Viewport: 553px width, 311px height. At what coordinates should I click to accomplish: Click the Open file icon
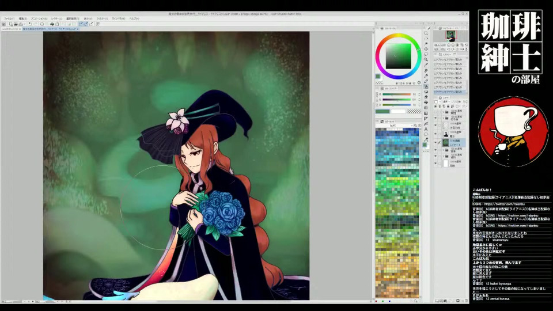click(x=16, y=24)
